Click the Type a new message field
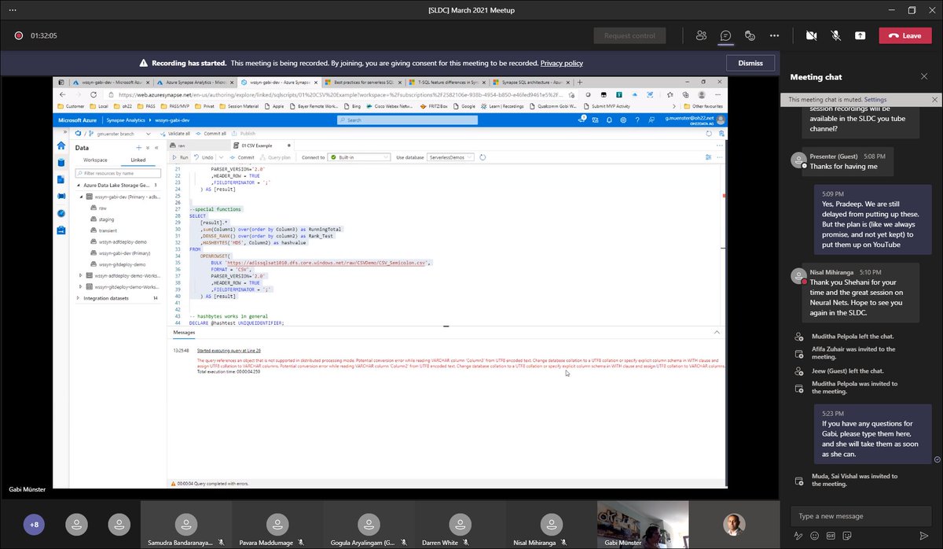The height and width of the screenshot is (549, 943). [x=861, y=516]
